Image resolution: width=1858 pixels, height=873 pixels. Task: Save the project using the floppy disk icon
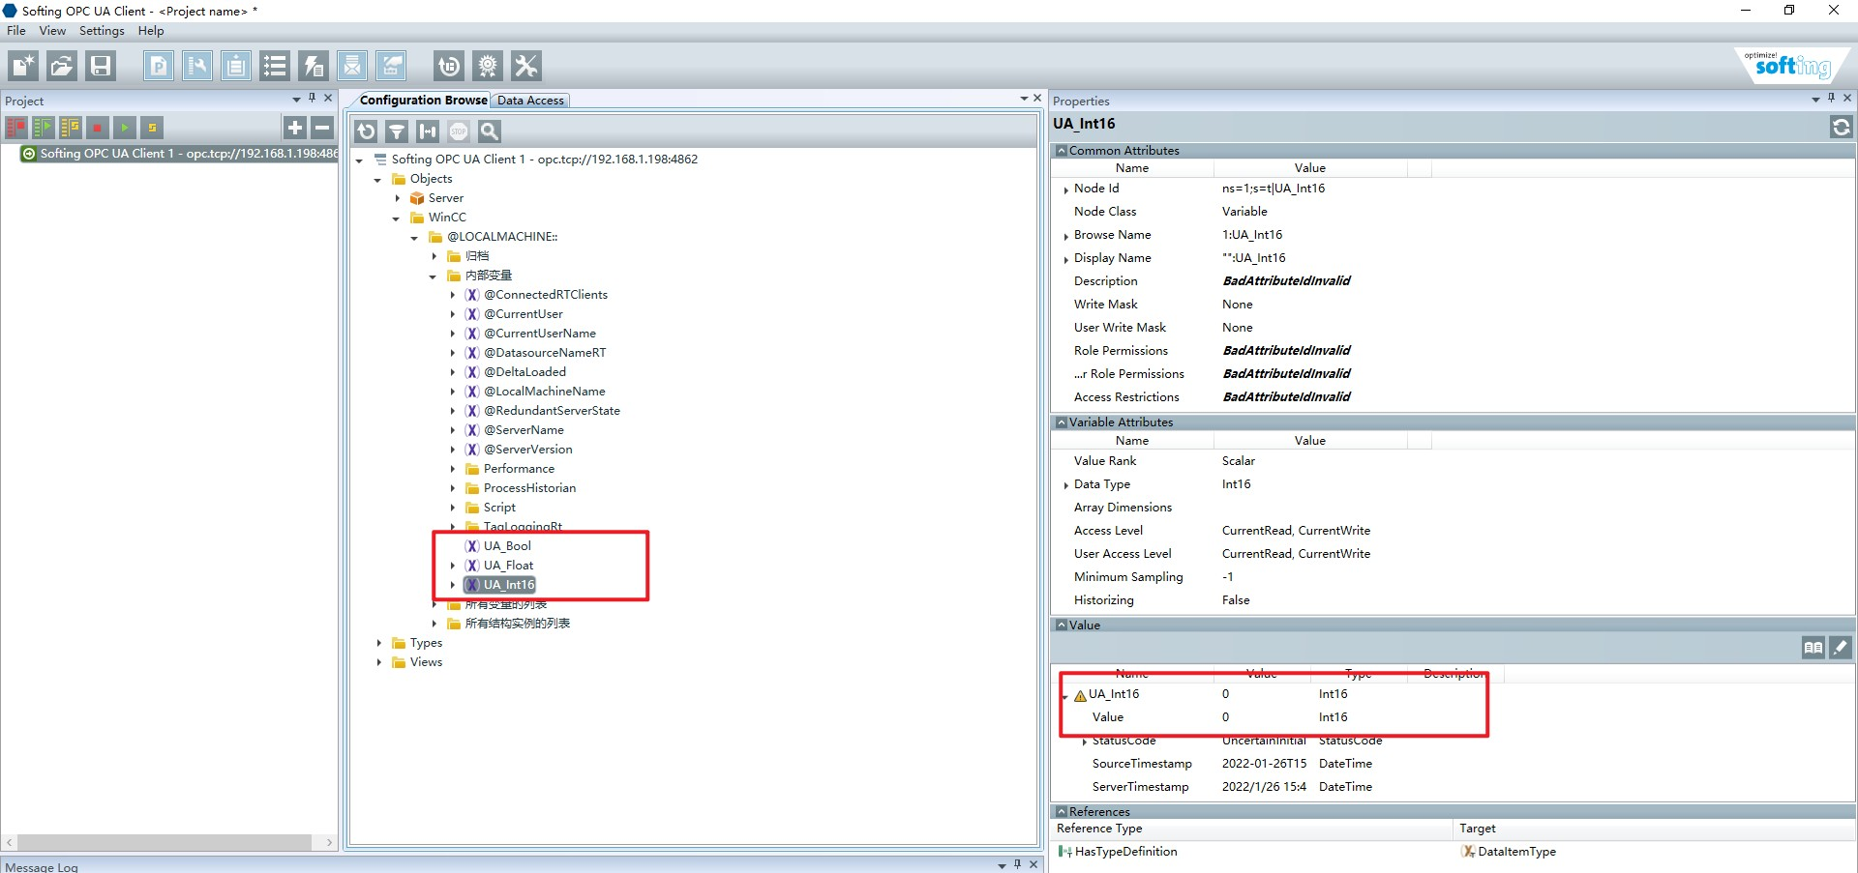[x=101, y=66]
